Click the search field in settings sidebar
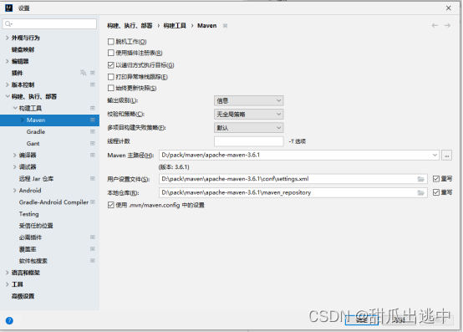 point(49,24)
